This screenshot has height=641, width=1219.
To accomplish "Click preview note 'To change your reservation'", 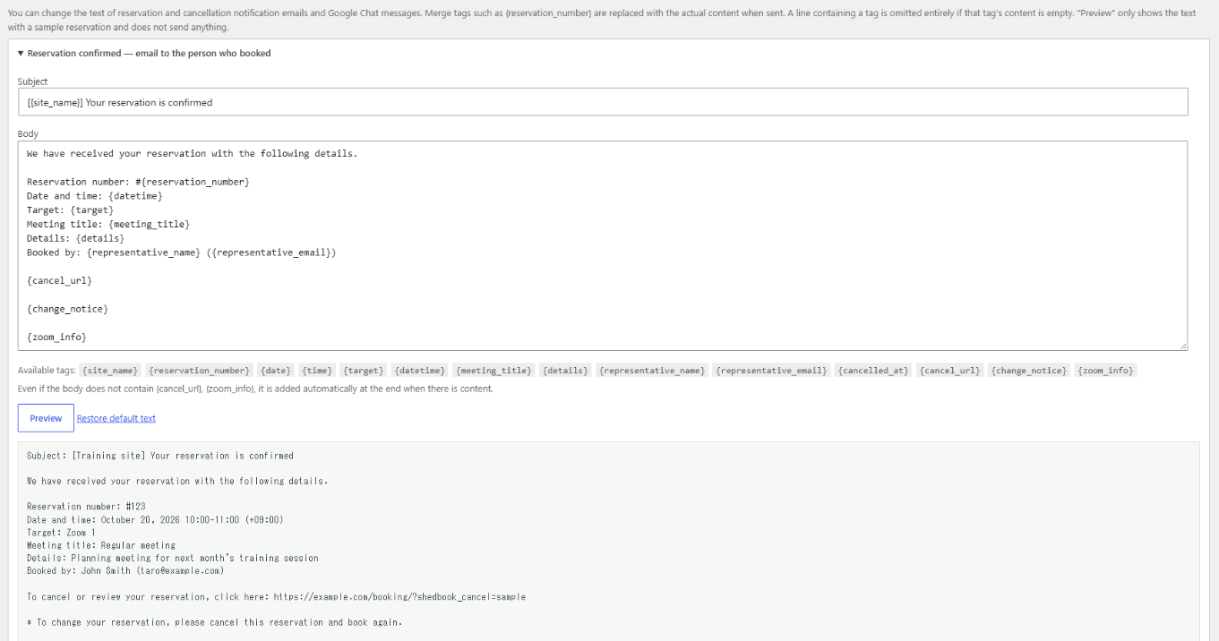I will pos(215,622).
